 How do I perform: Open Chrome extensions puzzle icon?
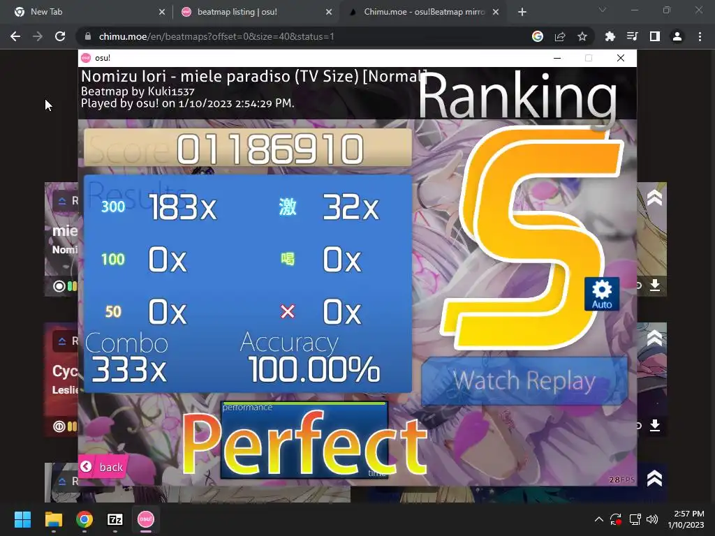pyautogui.click(x=610, y=36)
